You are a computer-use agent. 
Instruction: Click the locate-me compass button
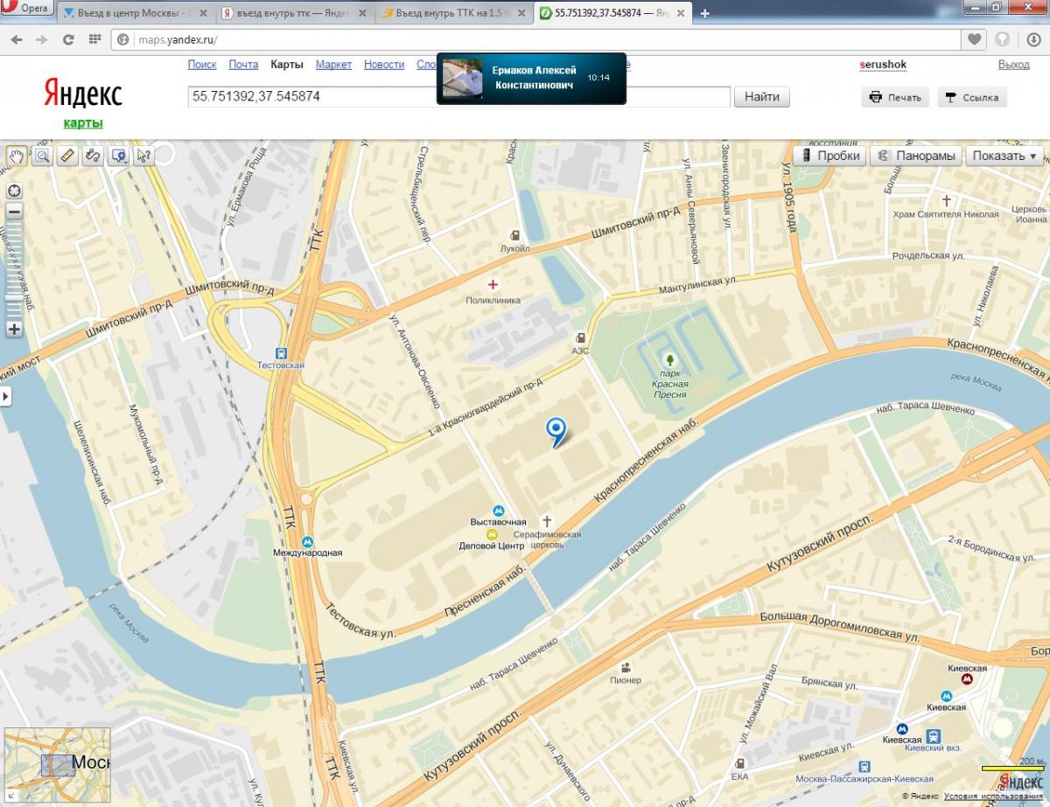click(14, 191)
